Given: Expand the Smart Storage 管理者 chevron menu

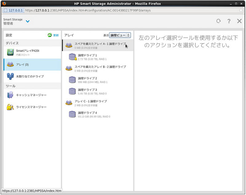Looking at the screenshot, I should 28,21.
